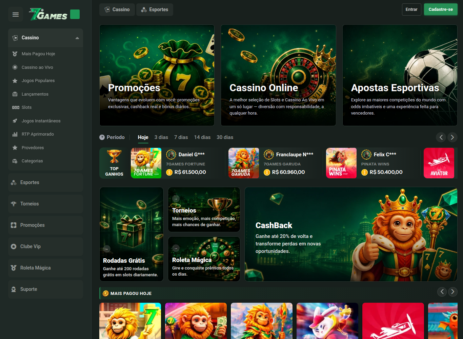The width and height of the screenshot is (463, 339).
Task: Click Felix C*** avatar icon
Action: pyautogui.click(x=366, y=155)
